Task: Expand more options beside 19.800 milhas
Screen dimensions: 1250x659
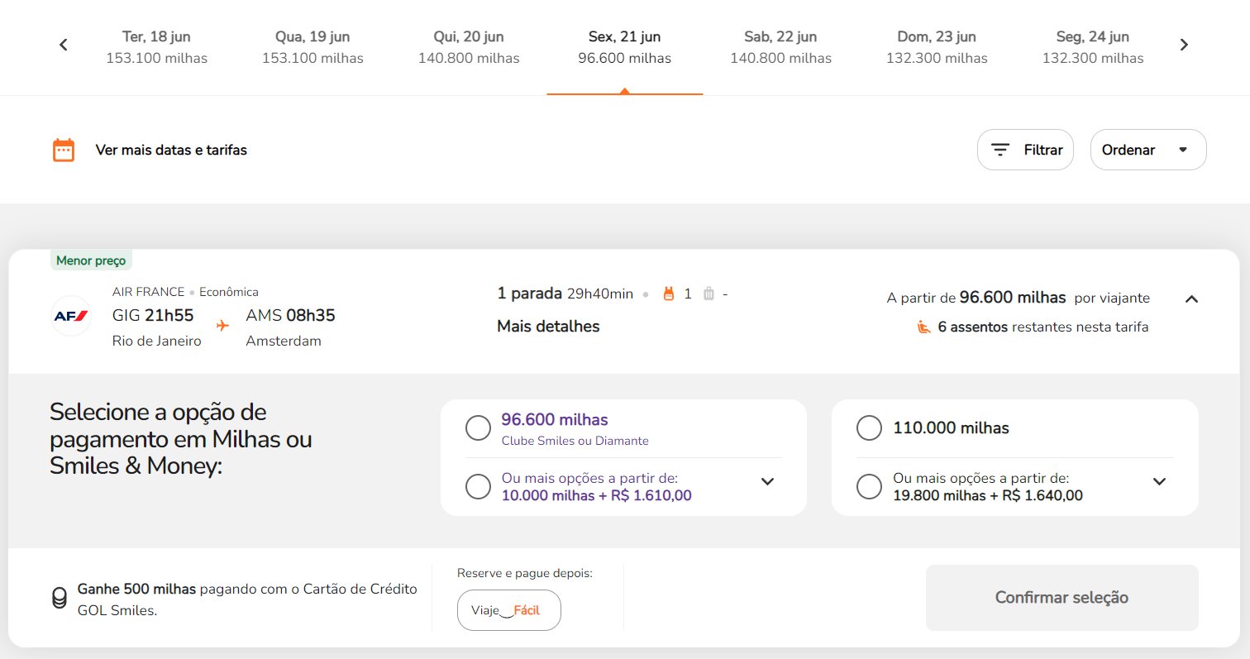Action: pyautogui.click(x=1159, y=481)
